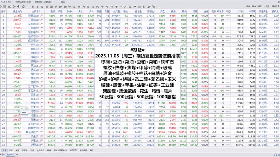
Task: Sort by 成交量 column header
Action: point(117,11)
